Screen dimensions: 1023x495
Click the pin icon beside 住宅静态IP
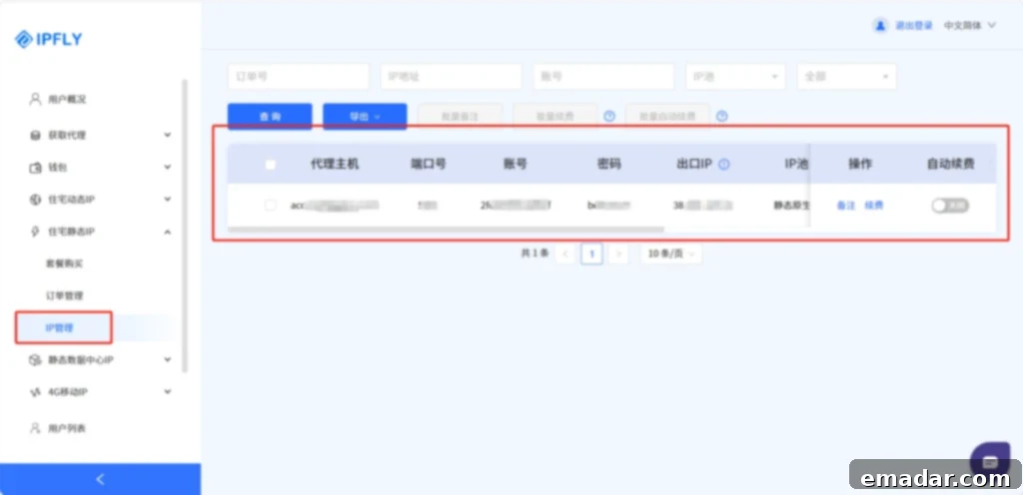pos(35,232)
